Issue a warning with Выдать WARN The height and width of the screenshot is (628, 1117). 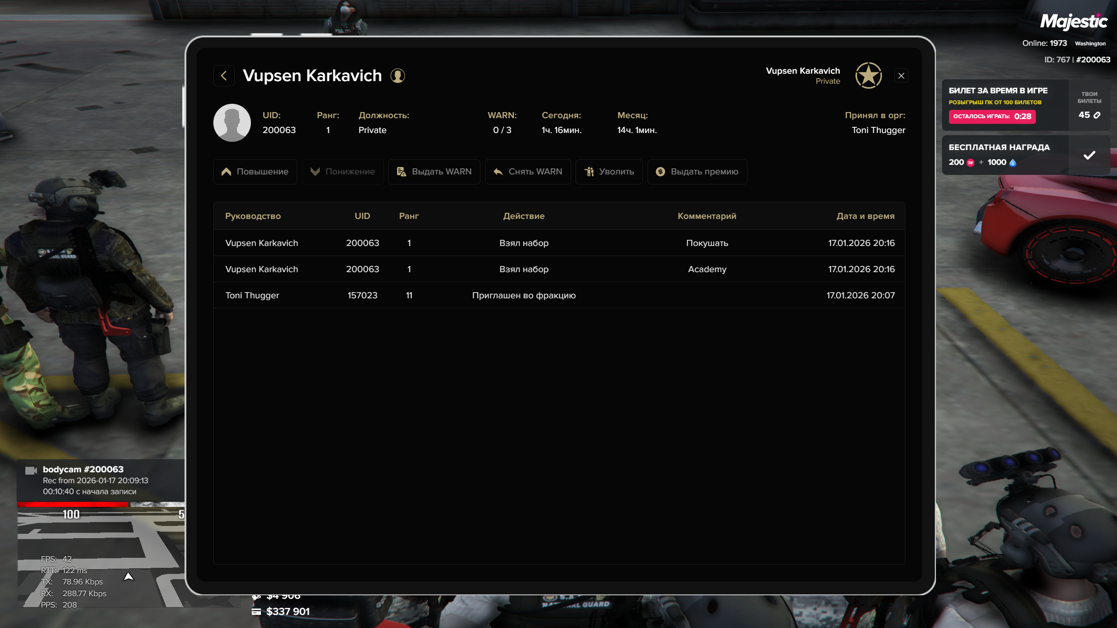[x=434, y=172]
